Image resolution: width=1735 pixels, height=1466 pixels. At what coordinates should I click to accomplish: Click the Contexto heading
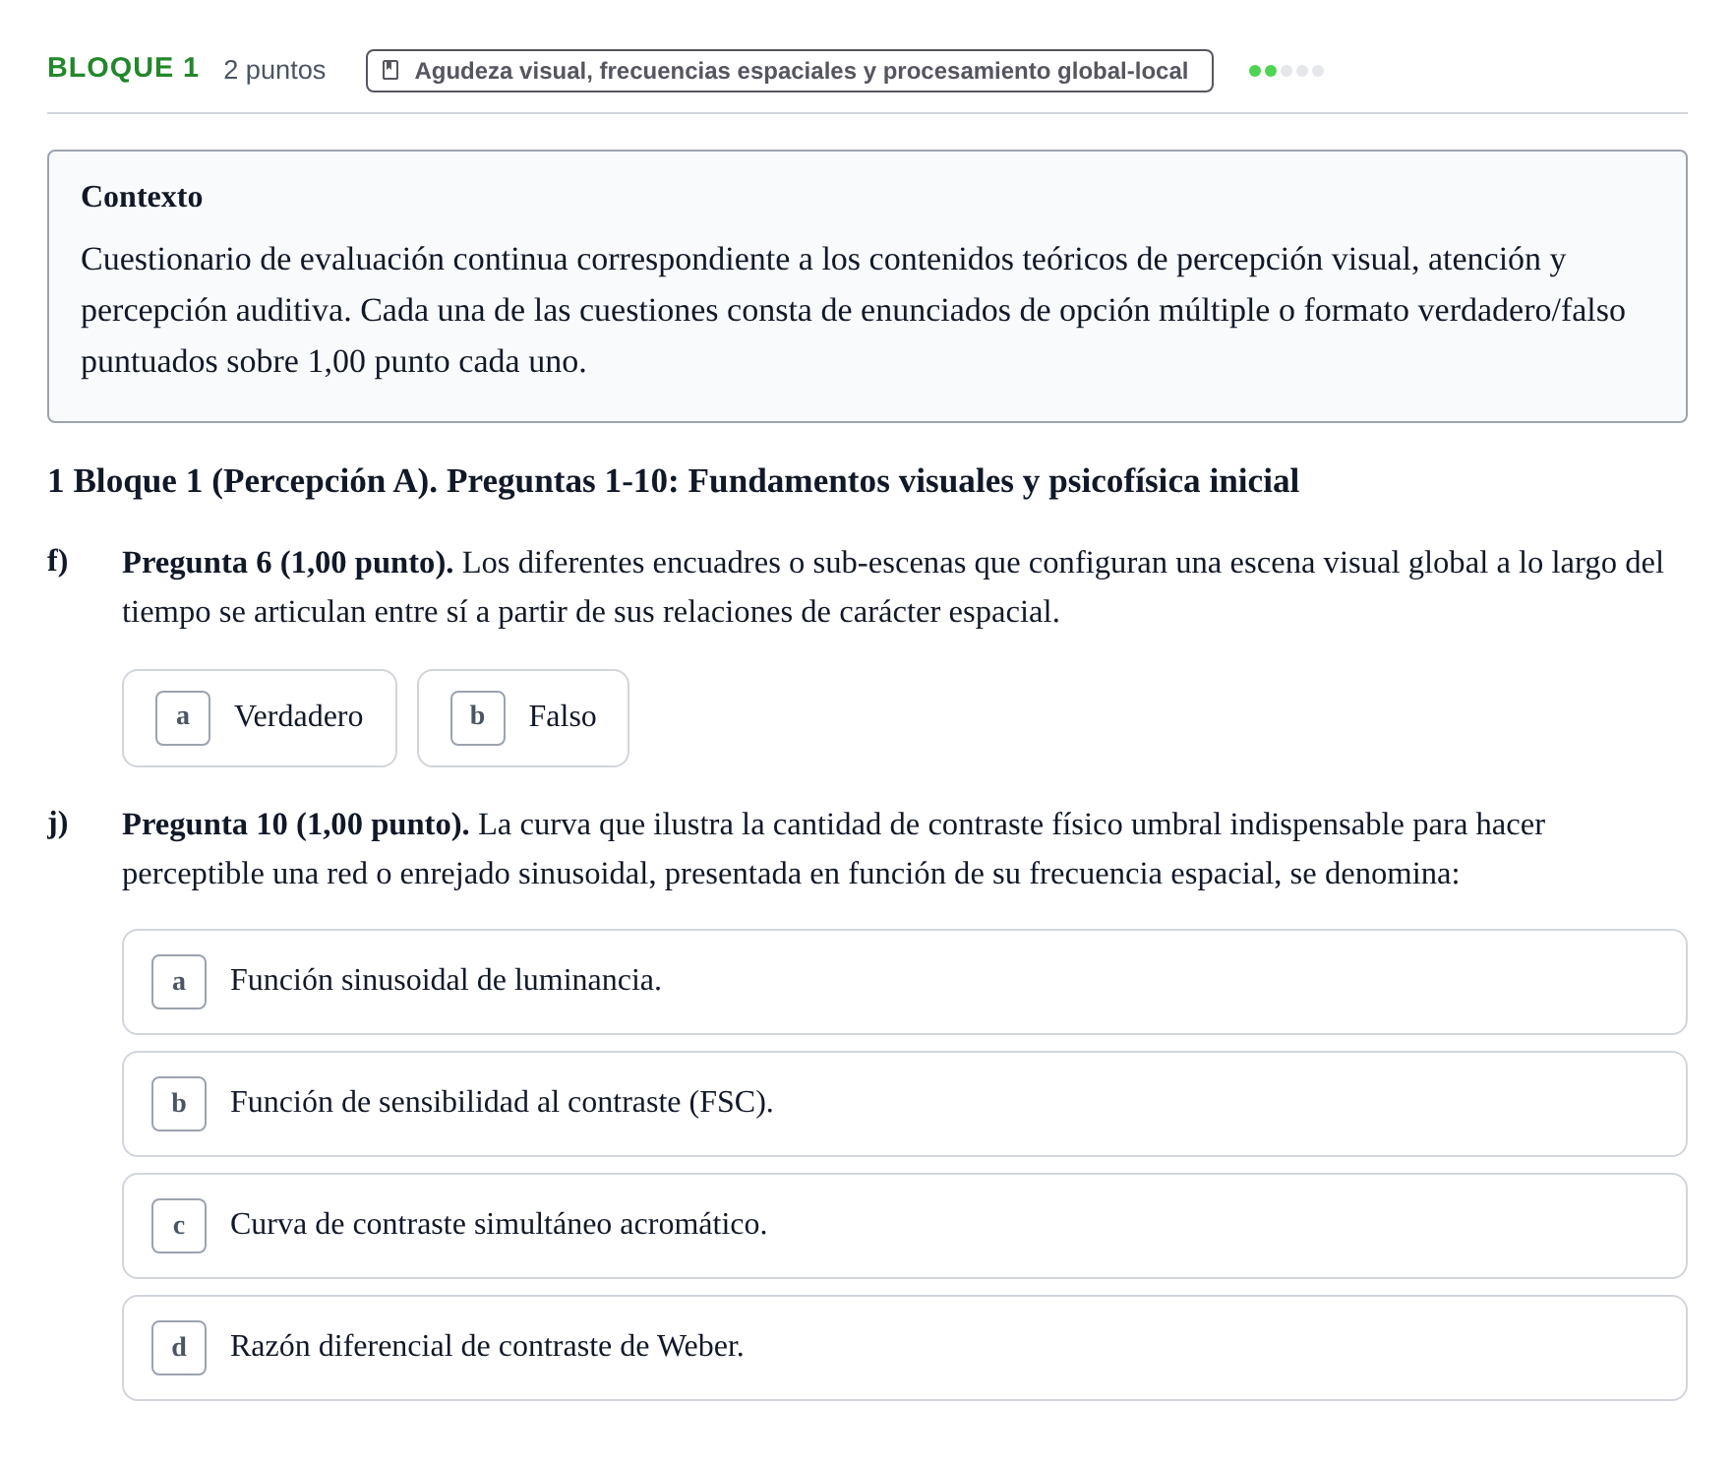142,197
